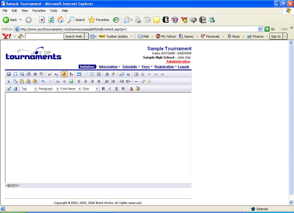Screen dimensions: 294x213
Task: Insert an image into the editor
Action: [x=71, y=82]
